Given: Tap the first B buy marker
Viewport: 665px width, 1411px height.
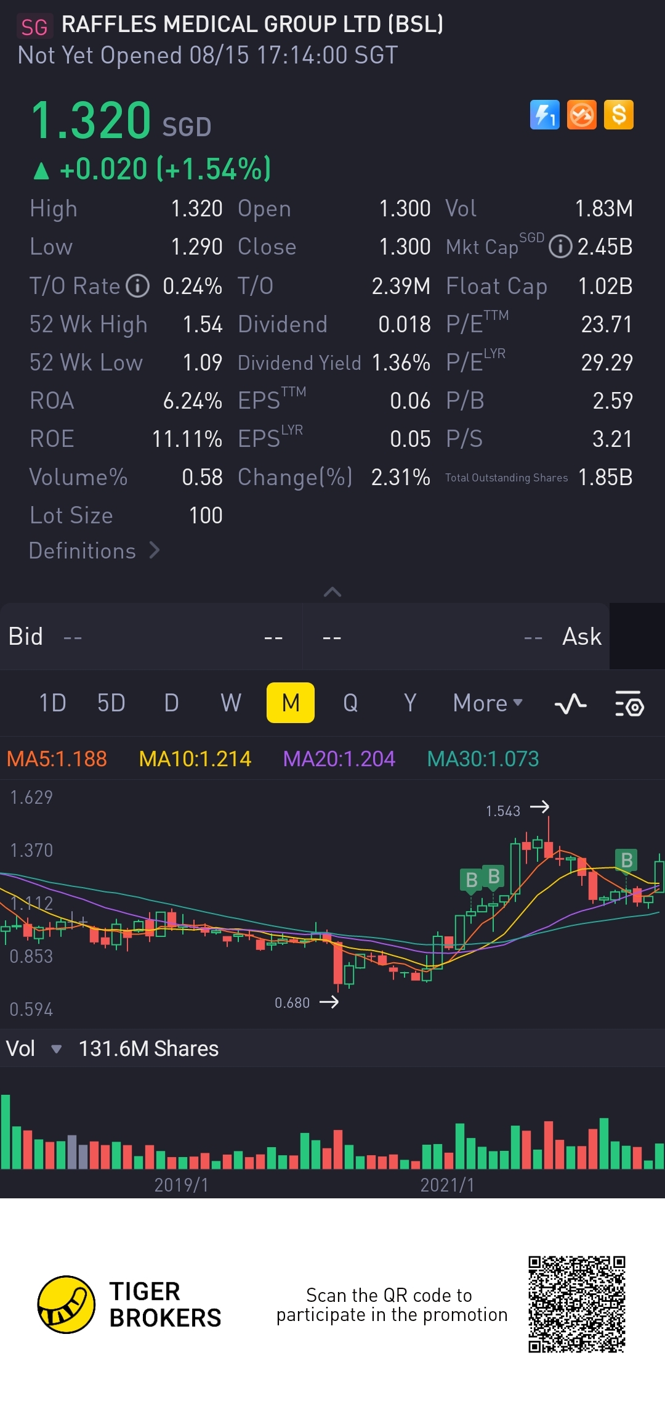Looking at the screenshot, I should (472, 880).
